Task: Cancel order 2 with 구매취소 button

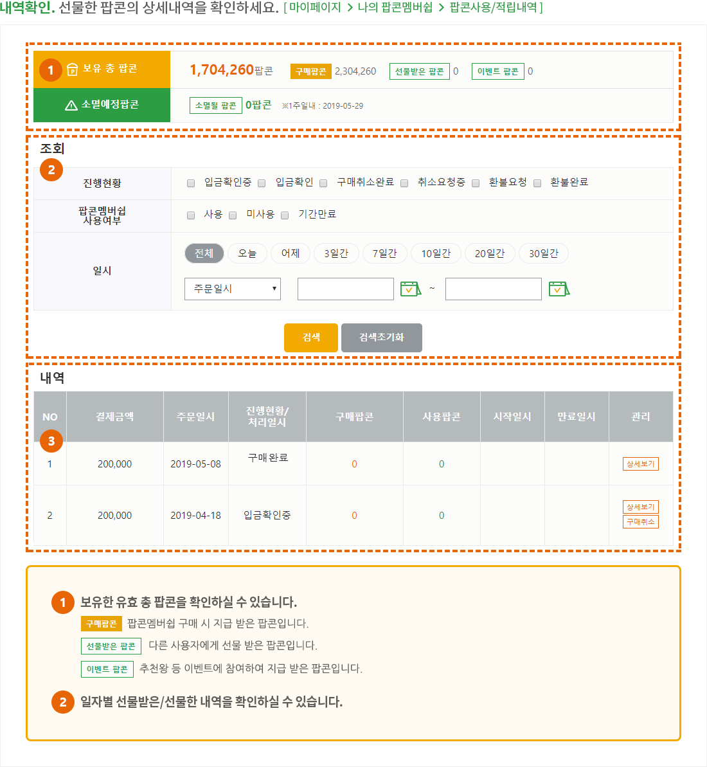Action: (640, 521)
